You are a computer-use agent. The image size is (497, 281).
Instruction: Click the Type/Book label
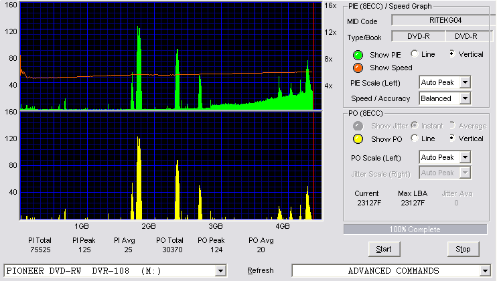click(x=364, y=37)
